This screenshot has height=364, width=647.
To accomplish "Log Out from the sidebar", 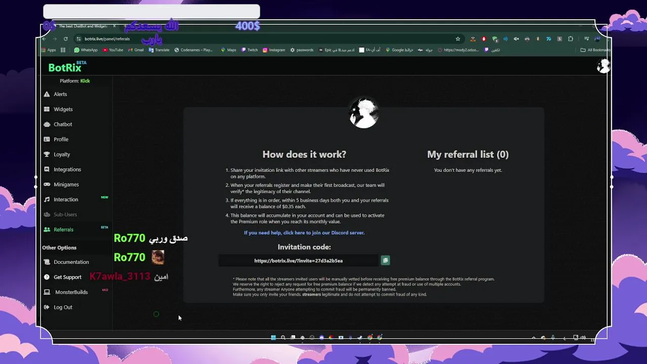I will [63, 307].
